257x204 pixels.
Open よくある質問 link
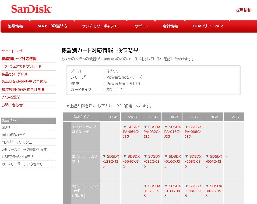point(11,97)
